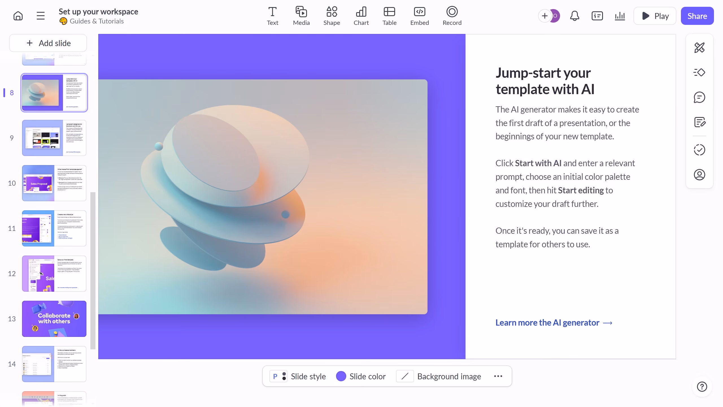Open speaker notes icon in top bar

pos(597,16)
